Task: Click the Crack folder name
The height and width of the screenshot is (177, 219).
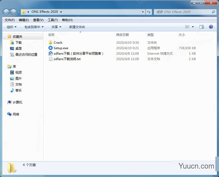Action: (x=58, y=43)
